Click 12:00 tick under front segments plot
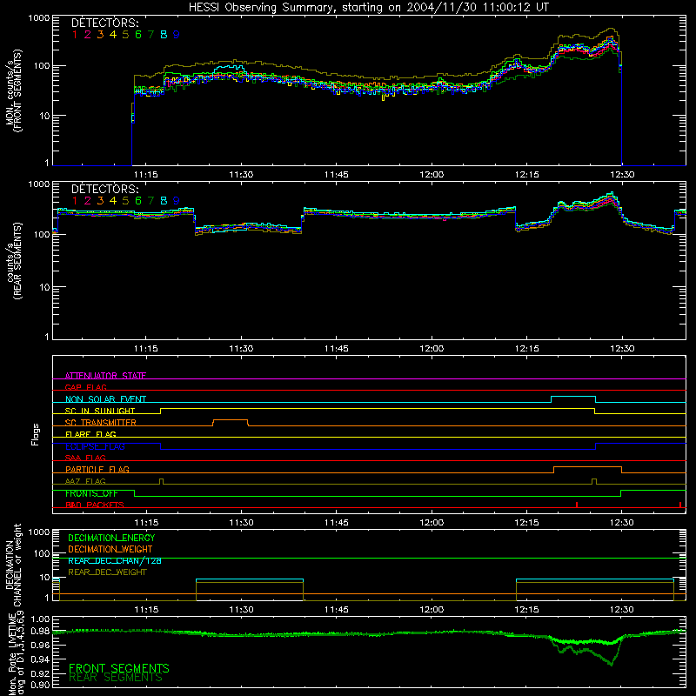 (432, 175)
